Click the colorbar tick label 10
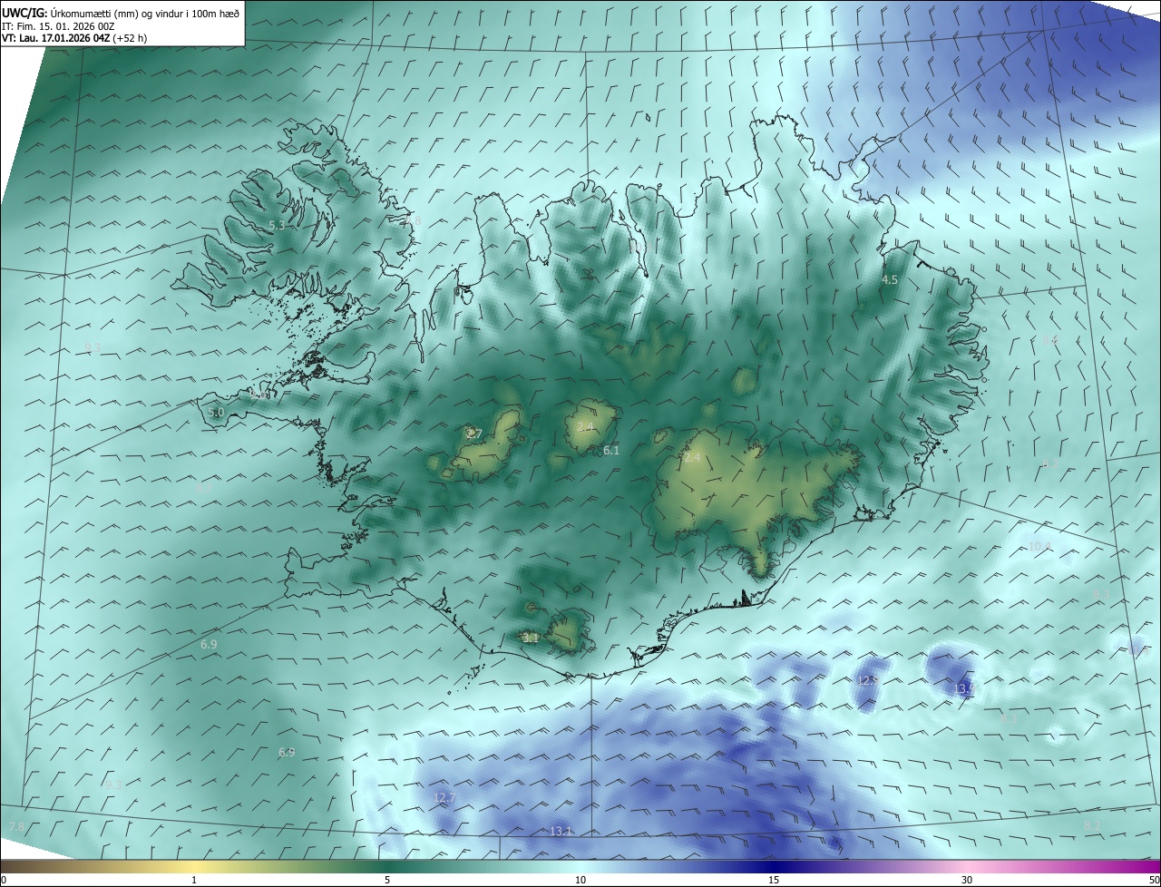 point(580,880)
